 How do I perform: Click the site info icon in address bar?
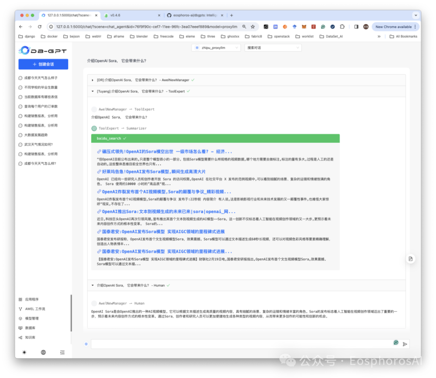[x=51, y=27]
